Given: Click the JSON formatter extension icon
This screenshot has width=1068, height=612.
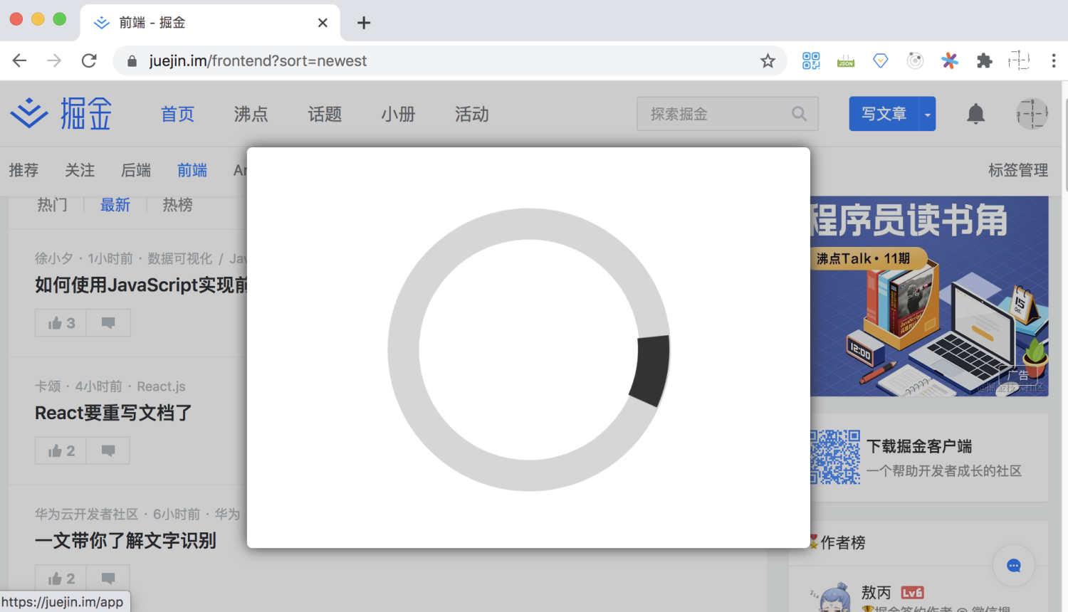Looking at the screenshot, I should [845, 61].
